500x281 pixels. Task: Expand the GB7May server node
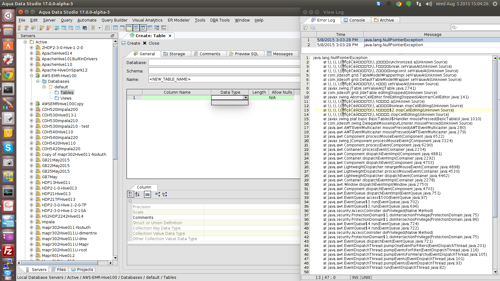[x=32, y=177]
